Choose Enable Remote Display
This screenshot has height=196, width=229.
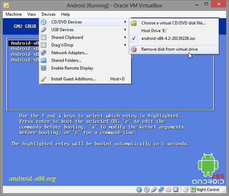click(x=85, y=68)
